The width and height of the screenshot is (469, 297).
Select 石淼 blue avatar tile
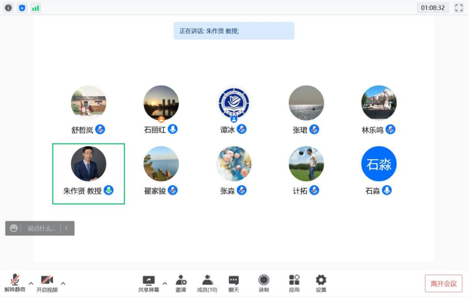[x=379, y=164]
